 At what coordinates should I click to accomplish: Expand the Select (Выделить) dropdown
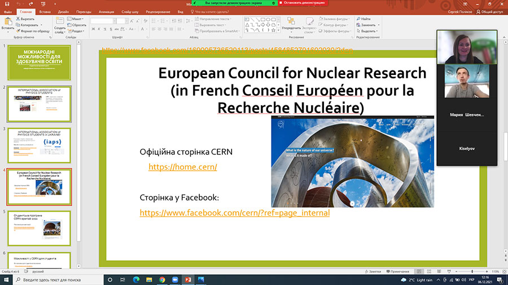pyautogui.click(x=368, y=31)
